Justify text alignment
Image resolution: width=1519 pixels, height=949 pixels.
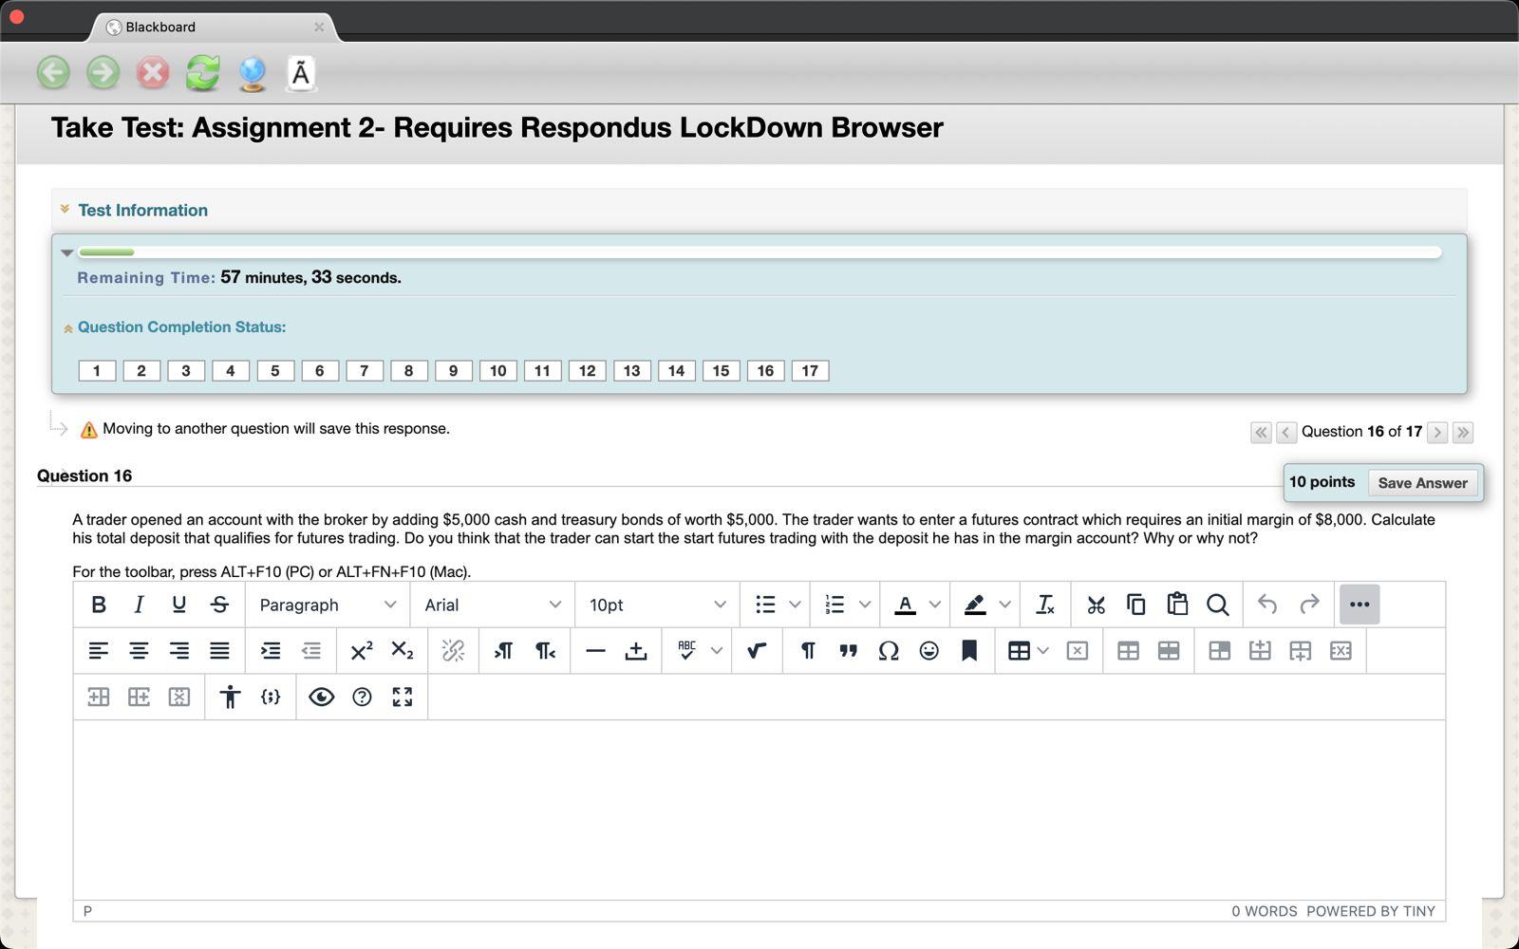coord(219,651)
